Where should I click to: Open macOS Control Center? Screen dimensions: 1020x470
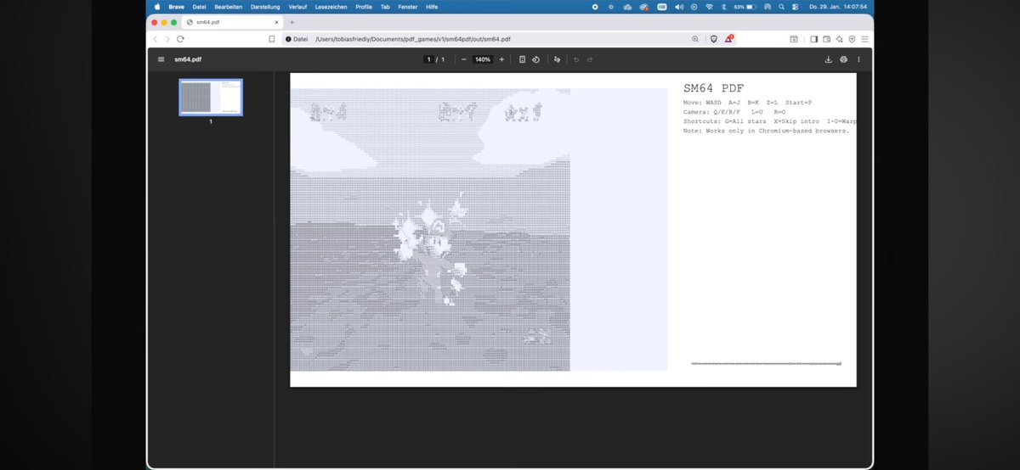point(796,6)
